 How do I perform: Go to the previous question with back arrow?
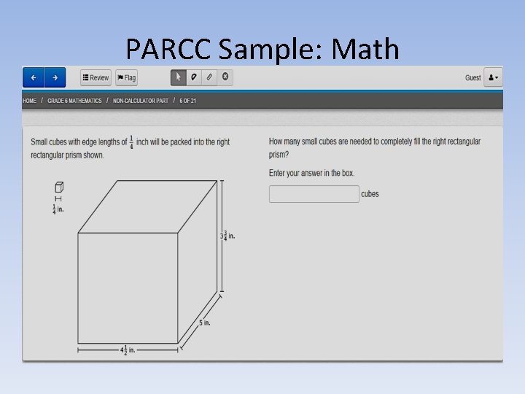(33, 77)
